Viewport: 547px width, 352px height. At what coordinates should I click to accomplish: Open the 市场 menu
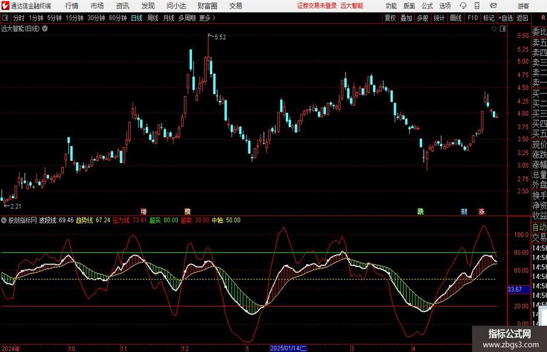coord(97,6)
